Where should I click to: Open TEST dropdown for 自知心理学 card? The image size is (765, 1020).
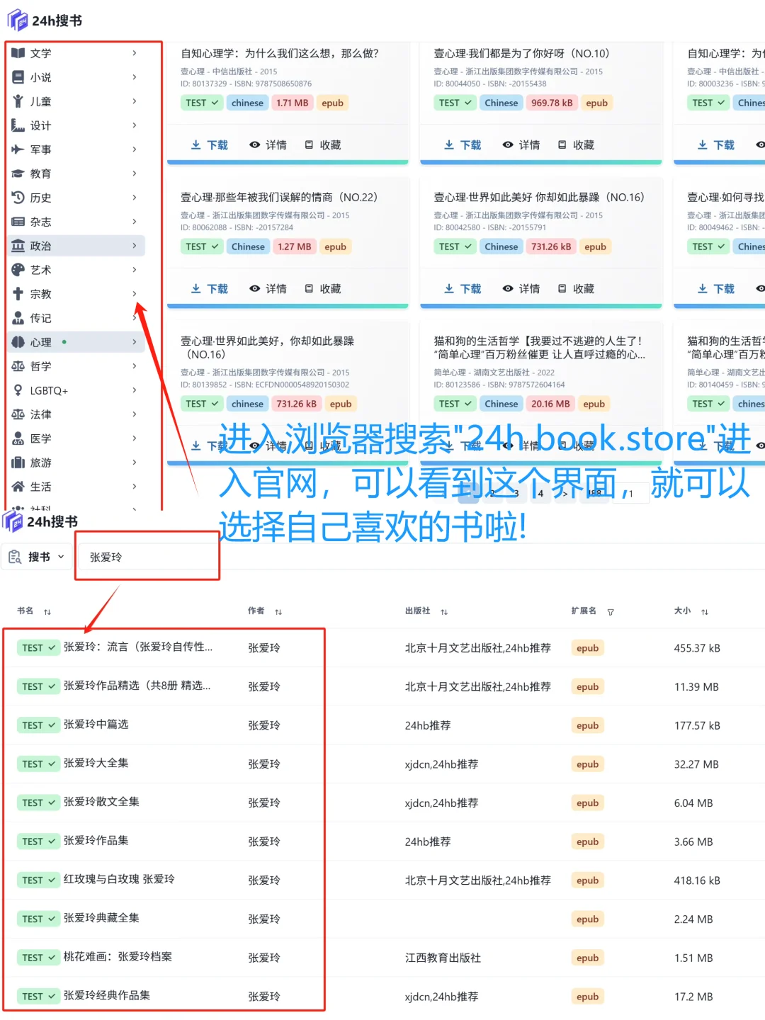tap(202, 103)
